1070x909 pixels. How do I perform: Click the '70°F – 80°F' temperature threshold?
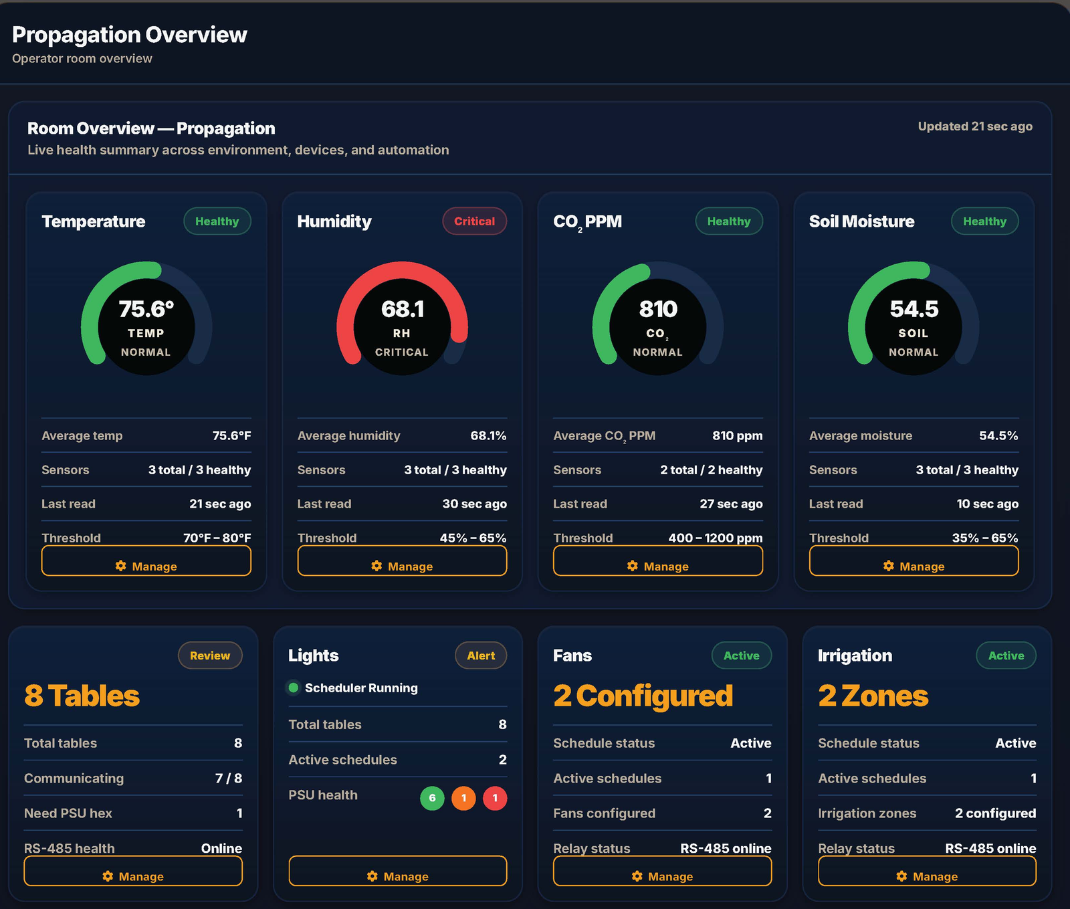pos(217,538)
